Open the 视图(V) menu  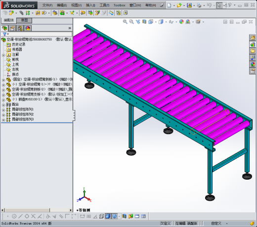click(x=76, y=5)
